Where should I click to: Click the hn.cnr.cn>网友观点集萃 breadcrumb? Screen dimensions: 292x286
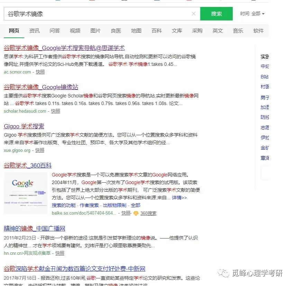point(27,253)
